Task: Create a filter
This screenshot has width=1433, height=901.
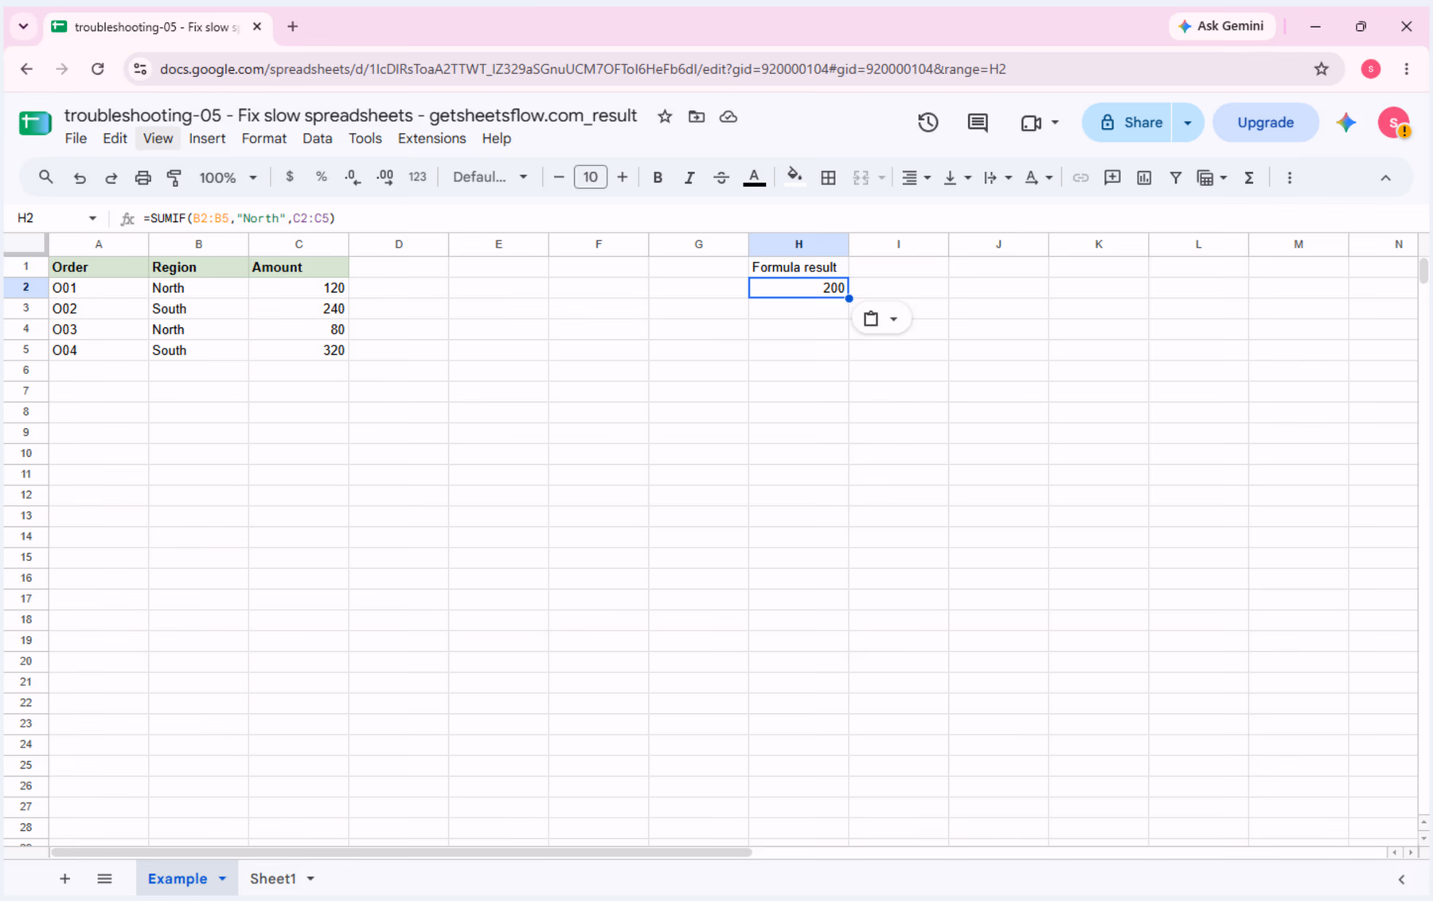Action: [1175, 177]
